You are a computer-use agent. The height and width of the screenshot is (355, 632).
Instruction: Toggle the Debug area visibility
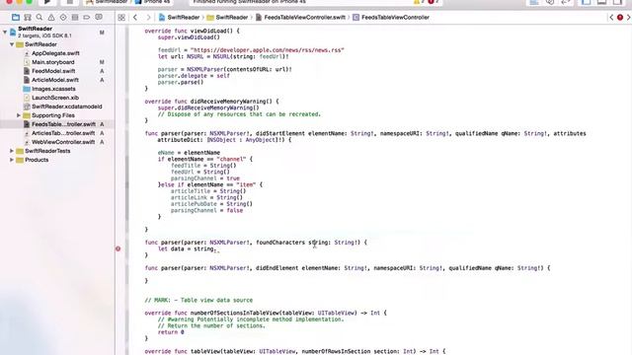click(x=601, y=2)
